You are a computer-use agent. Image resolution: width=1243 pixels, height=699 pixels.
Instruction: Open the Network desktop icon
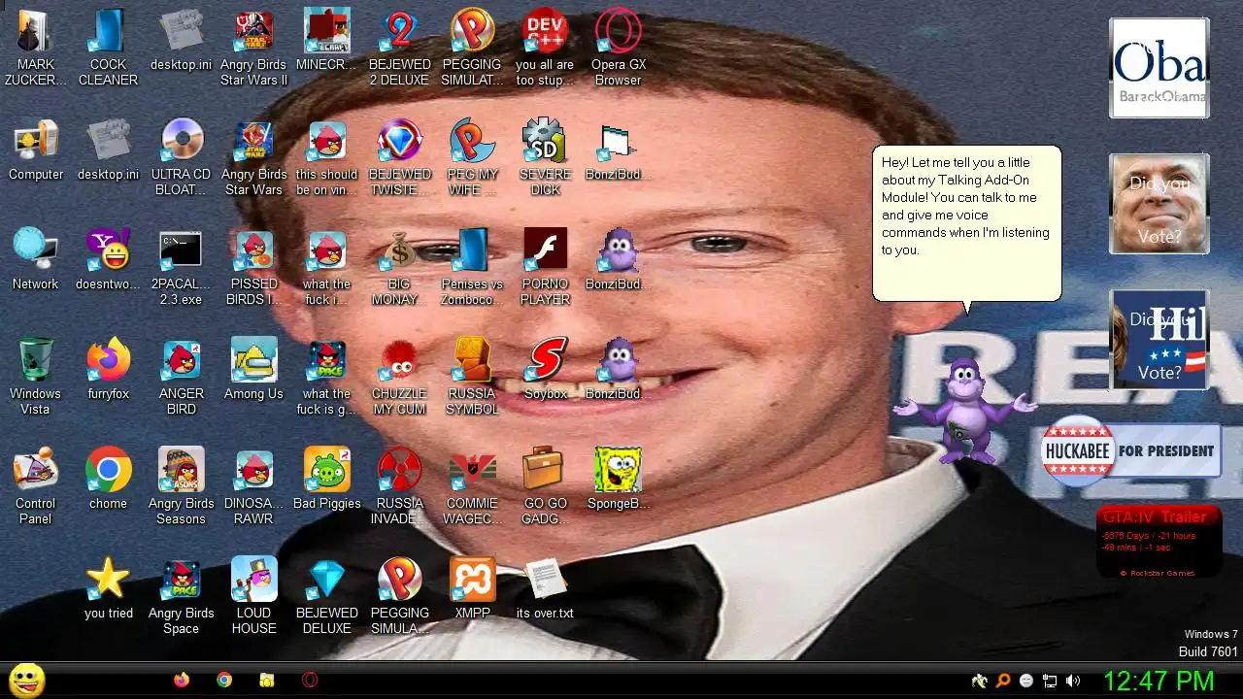(x=36, y=260)
